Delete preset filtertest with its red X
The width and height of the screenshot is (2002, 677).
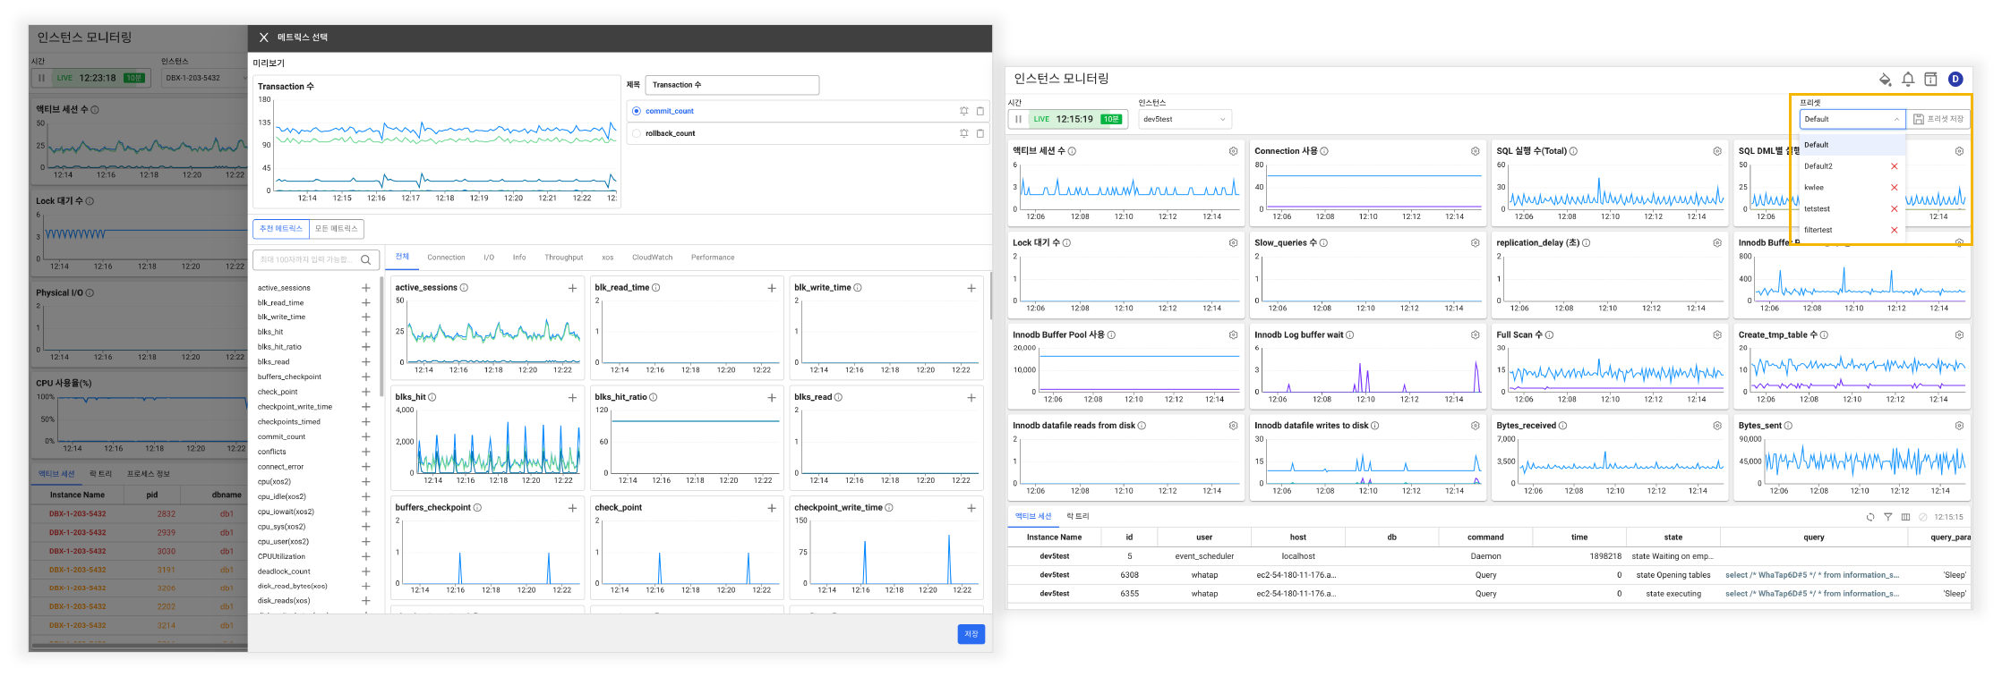pos(1894,230)
